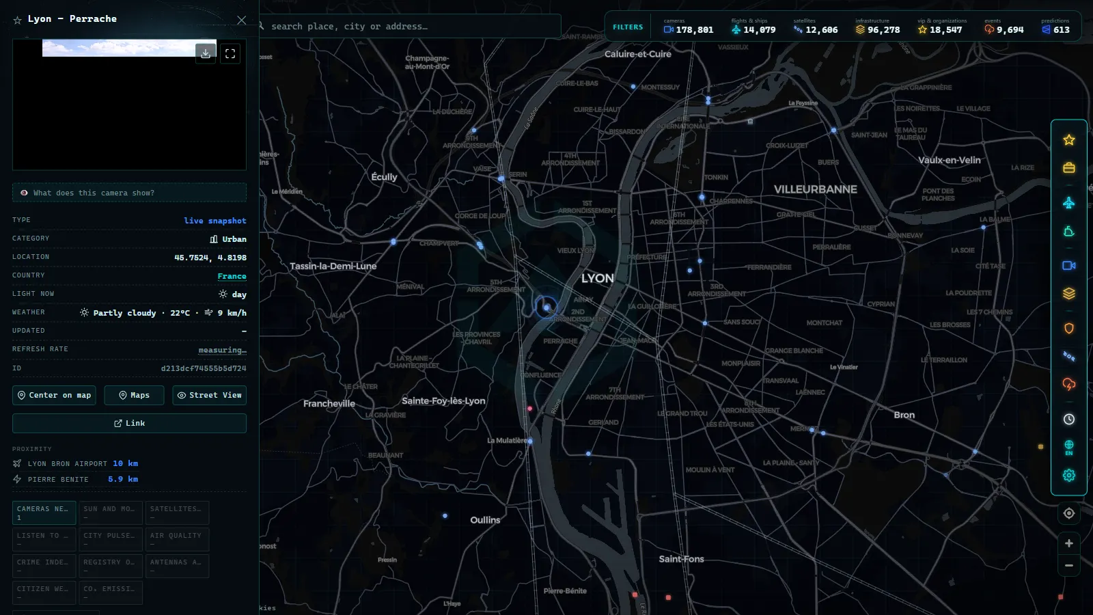The image size is (1093, 615).
Task: Open the 'Air Quality' tile
Action: 177,539
